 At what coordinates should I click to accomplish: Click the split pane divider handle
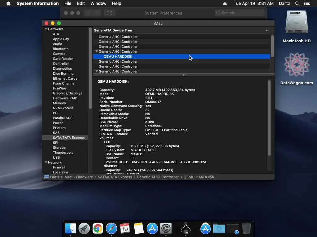click(x=183, y=75)
